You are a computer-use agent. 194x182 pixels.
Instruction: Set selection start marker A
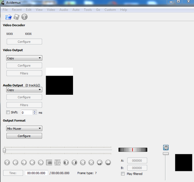click(x=49, y=162)
